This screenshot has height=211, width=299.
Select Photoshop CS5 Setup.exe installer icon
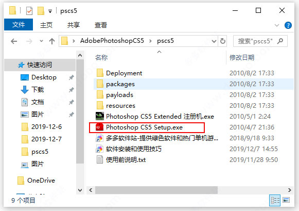pyautogui.click(x=99, y=127)
